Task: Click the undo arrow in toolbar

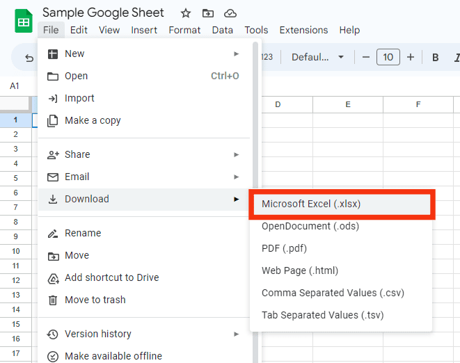Action: pyautogui.click(x=29, y=58)
